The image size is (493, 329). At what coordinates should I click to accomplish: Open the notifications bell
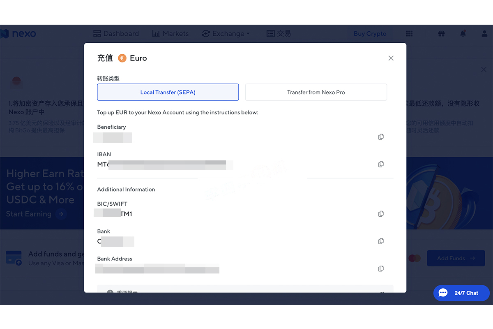(x=463, y=34)
